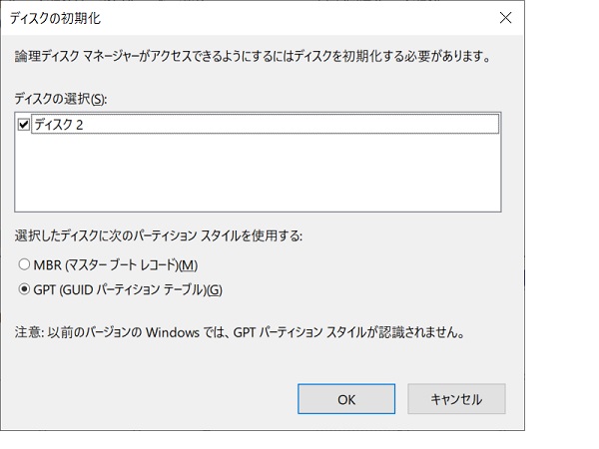Click the 論理ディスク マネージャー description text
This screenshot has height=449, width=599.
click(x=253, y=57)
